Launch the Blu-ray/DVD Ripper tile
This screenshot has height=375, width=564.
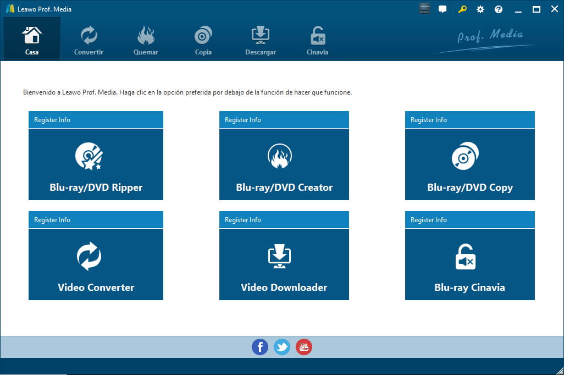(96, 164)
